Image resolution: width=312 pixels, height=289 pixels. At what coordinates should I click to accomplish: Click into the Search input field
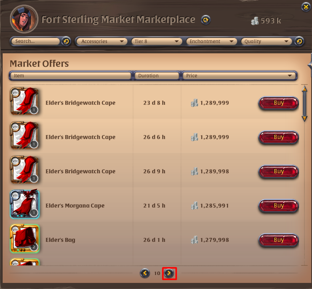pyautogui.click(x=35, y=42)
